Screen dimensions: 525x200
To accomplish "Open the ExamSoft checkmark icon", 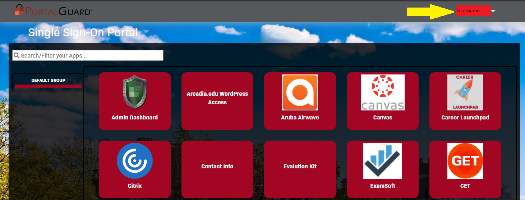I will tap(383, 161).
